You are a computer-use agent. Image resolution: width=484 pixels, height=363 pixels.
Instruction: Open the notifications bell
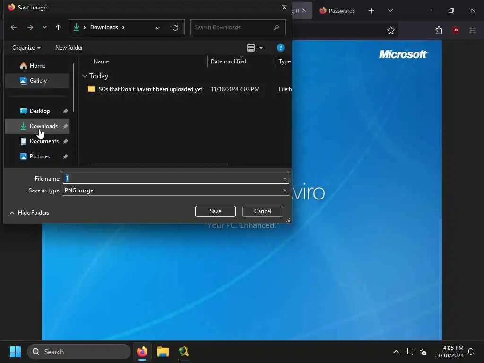pos(471,352)
